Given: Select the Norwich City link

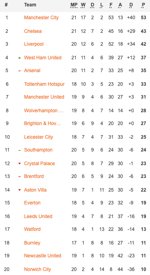Looking at the screenshot, I should pos(37,269).
